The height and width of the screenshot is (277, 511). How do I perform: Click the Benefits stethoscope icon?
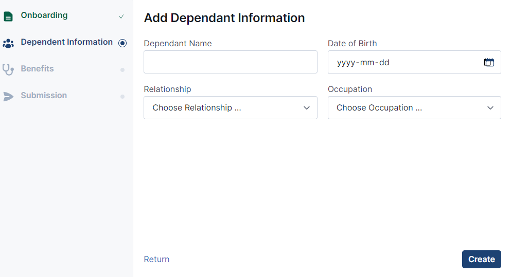tap(8, 70)
